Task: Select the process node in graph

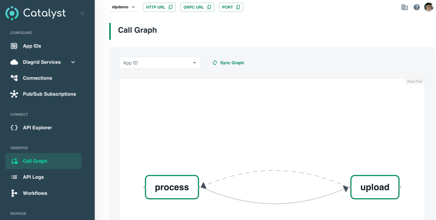Action: point(172,187)
